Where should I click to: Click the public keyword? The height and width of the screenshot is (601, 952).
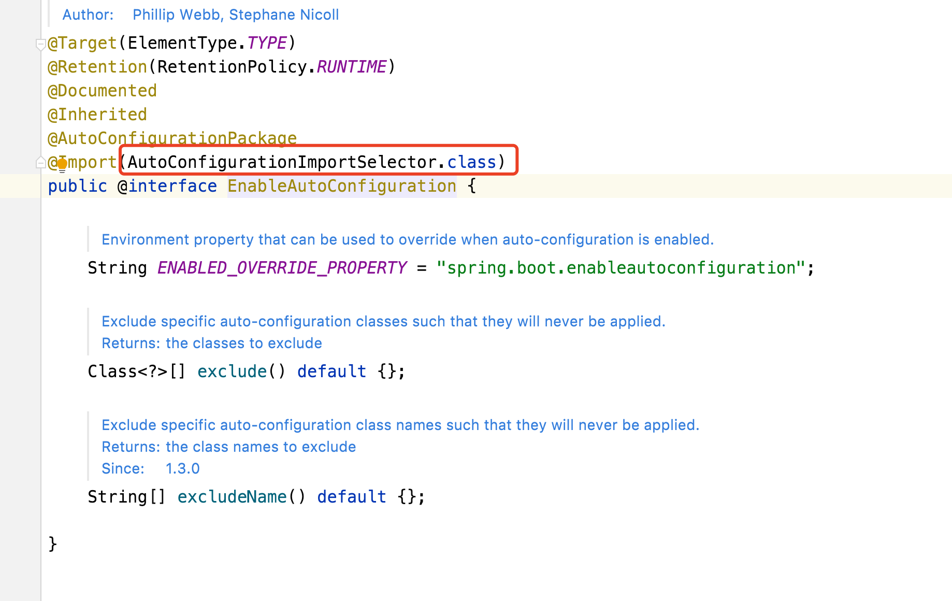[78, 186]
